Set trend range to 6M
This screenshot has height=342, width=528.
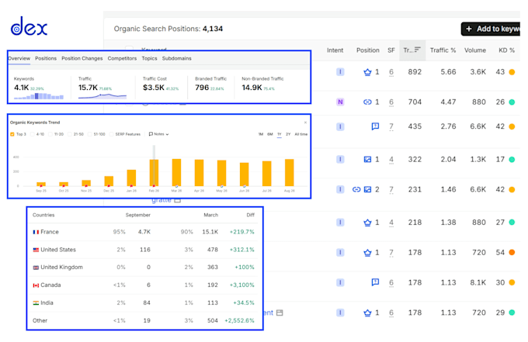[x=270, y=134]
